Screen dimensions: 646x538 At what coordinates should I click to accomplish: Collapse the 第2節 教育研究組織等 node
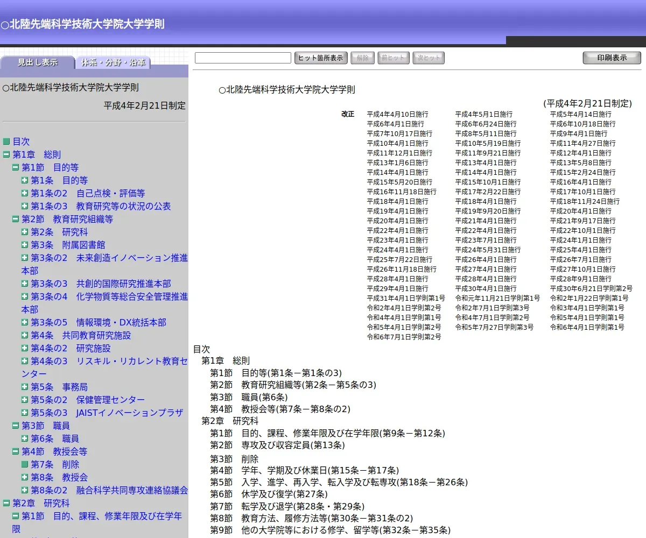pyautogui.click(x=16, y=219)
